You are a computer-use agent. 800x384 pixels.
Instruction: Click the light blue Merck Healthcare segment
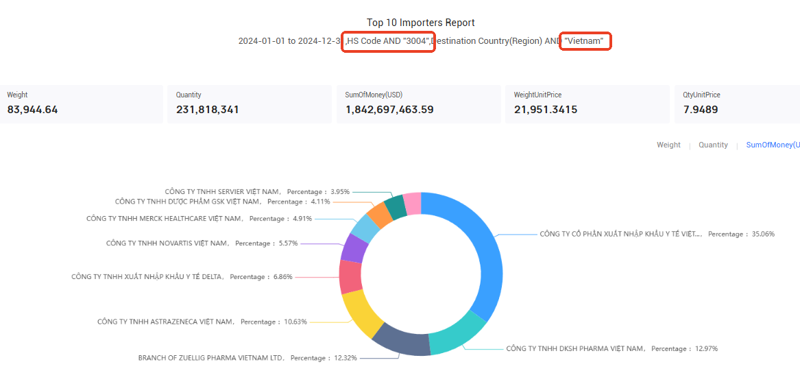pos(366,228)
